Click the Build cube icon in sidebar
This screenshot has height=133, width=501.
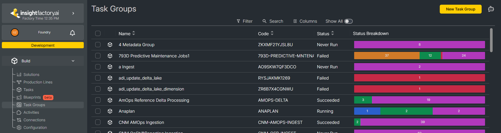coord(14,61)
